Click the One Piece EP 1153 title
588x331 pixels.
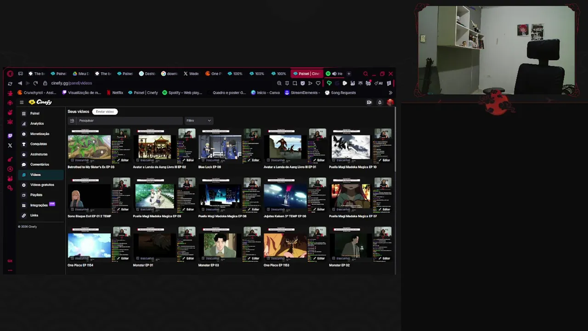coord(276,265)
